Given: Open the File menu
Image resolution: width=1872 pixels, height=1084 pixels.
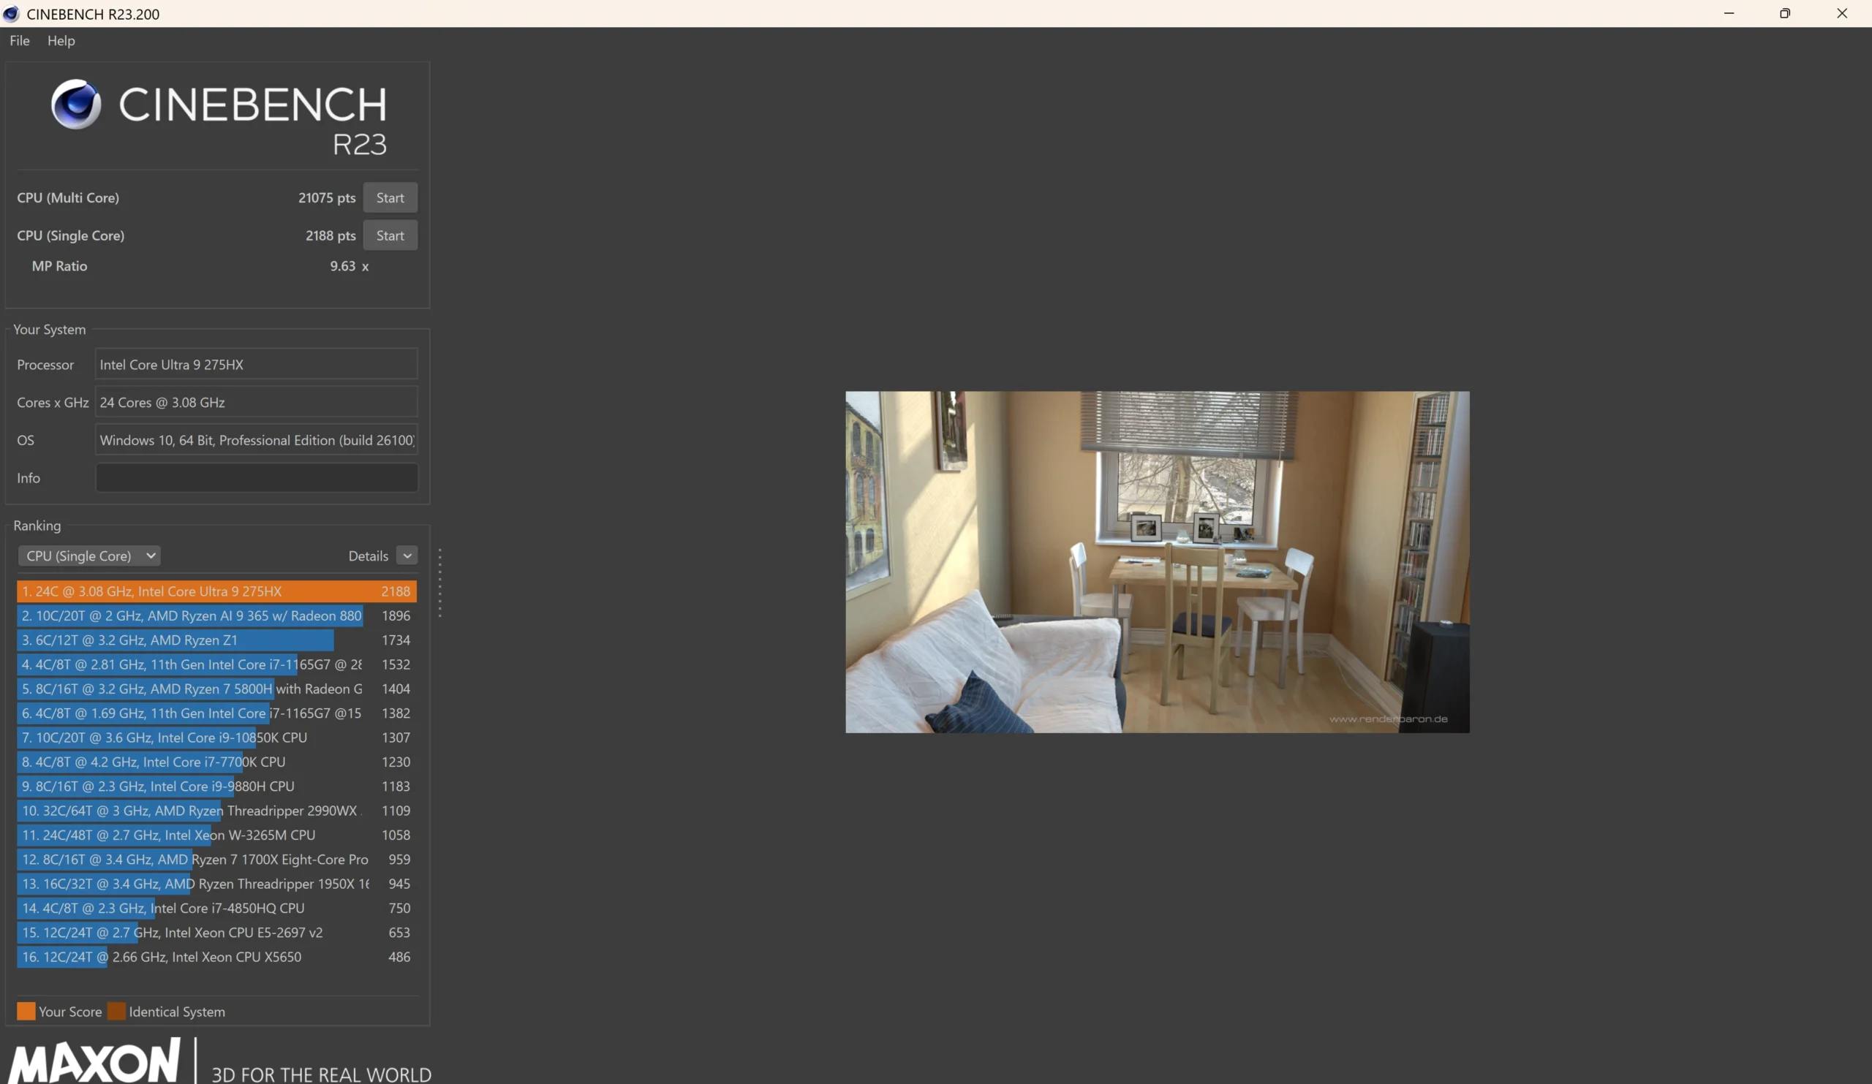Looking at the screenshot, I should [19, 41].
